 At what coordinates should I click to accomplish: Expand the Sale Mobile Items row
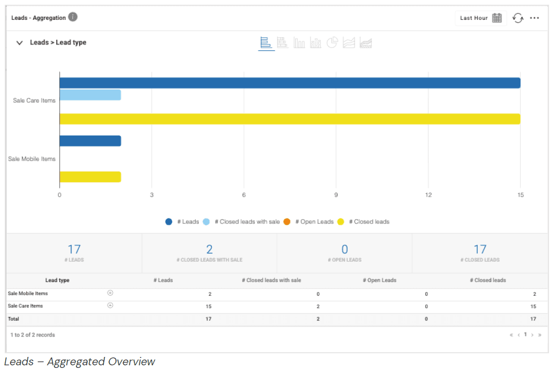[x=110, y=293]
